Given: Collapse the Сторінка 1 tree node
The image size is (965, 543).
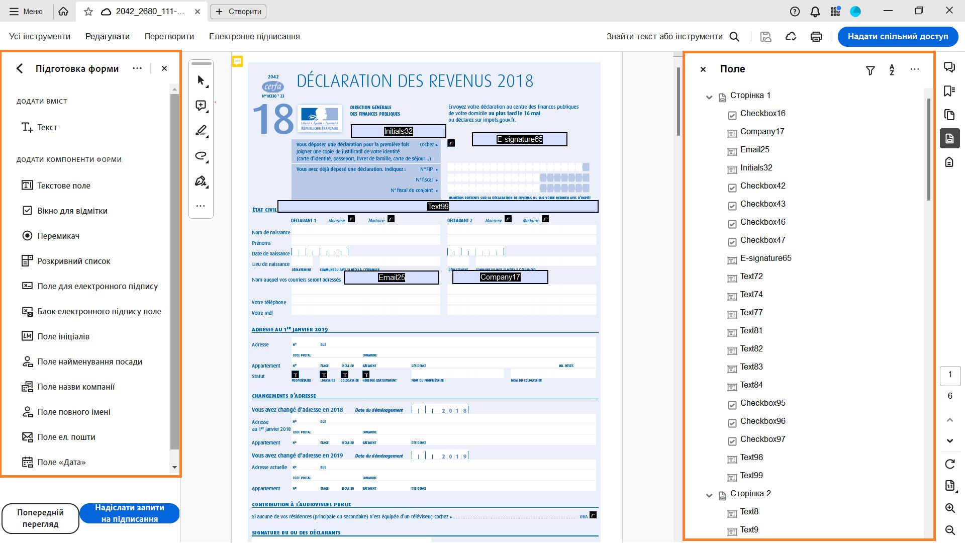Looking at the screenshot, I should (709, 97).
